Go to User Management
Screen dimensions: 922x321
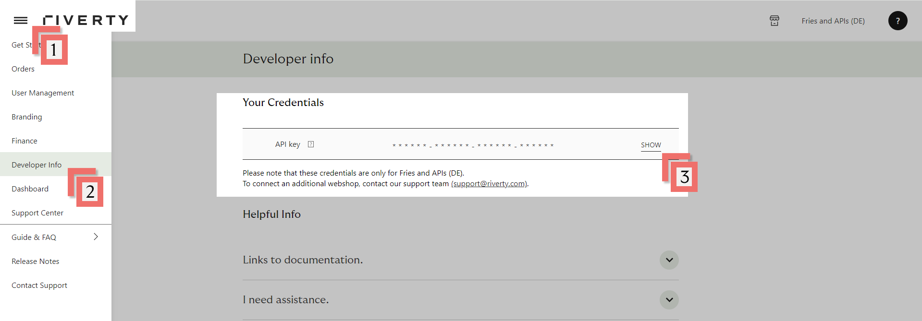pos(43,93)
